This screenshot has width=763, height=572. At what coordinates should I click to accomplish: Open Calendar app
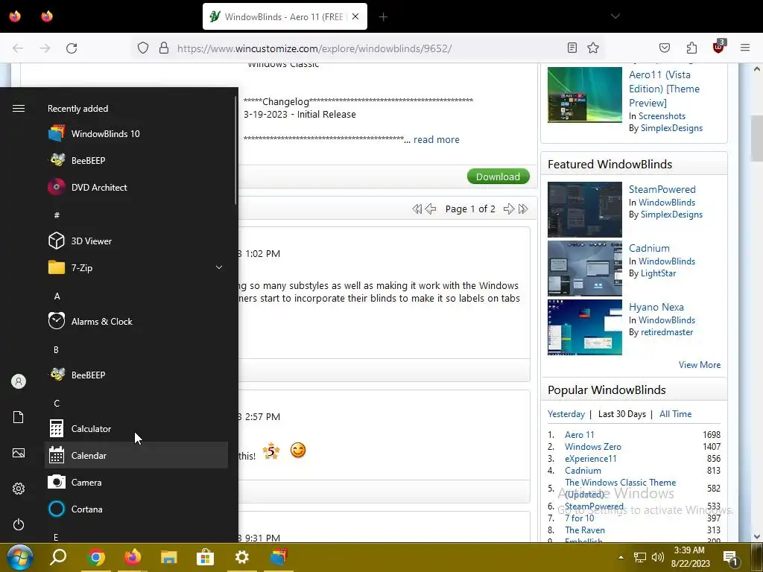coord(136,455)
